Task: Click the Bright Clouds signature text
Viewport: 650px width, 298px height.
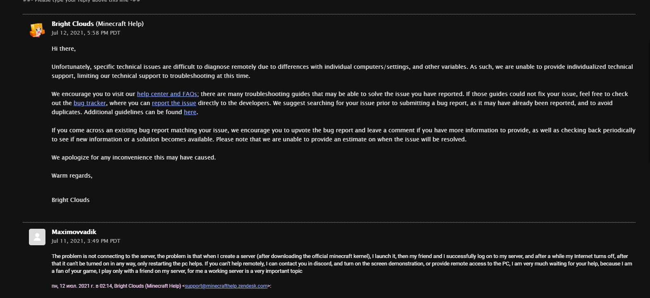Action: coord(71,200)
